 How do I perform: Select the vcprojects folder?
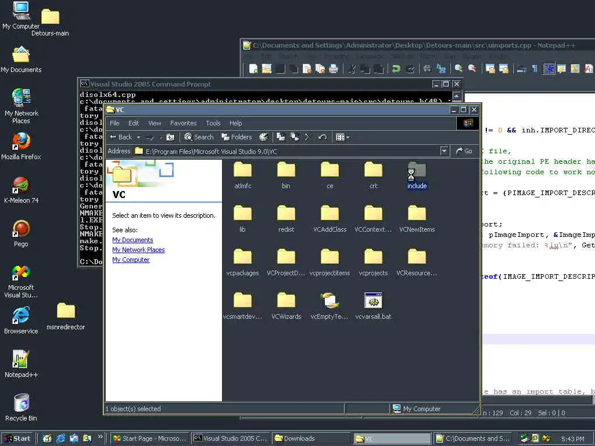pos(374,262)
